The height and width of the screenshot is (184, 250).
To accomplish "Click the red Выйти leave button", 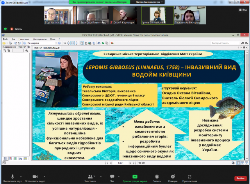I will 239,178.
